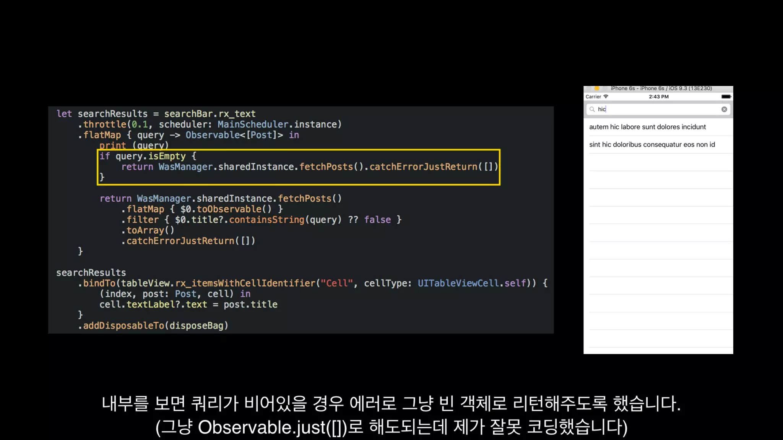
Task: Click the .addDisposableTo(disposeBag) code line
Action: 153,325
